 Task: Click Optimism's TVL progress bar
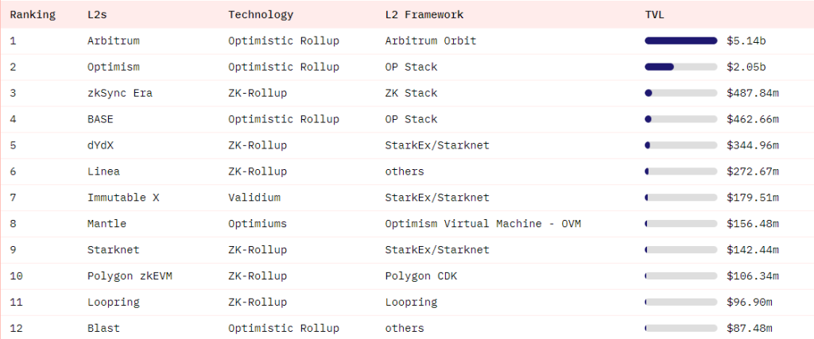(x=681, y=67)
